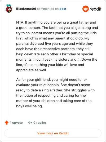Open the blue "post" link
Viewport: 106px width, 142px height.
[x=63, y=9]
